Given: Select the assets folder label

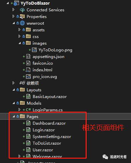Looking at the screenshot, I should pos(39,30).
